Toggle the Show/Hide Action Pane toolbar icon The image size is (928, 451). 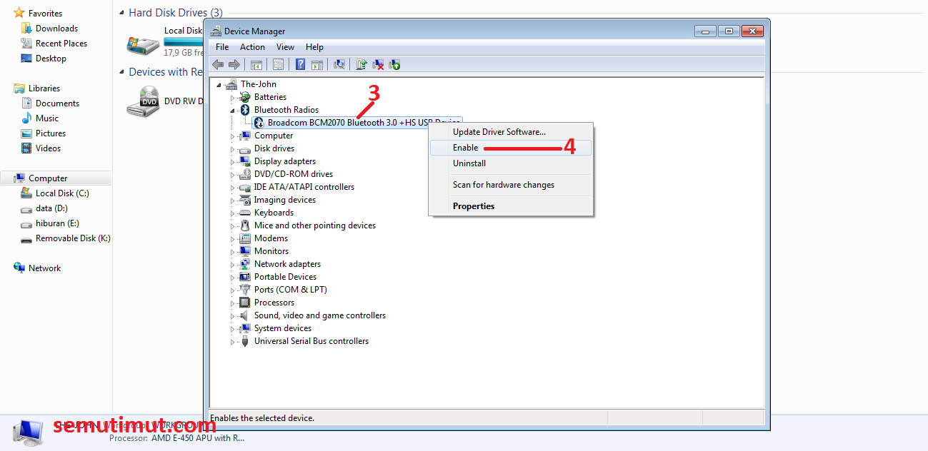(317, 64)
